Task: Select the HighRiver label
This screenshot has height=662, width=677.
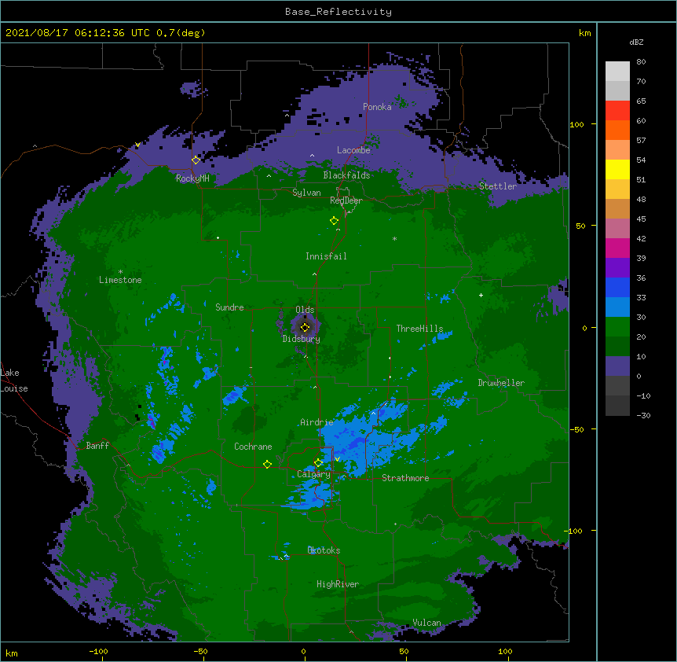Action: click(338, 584)
